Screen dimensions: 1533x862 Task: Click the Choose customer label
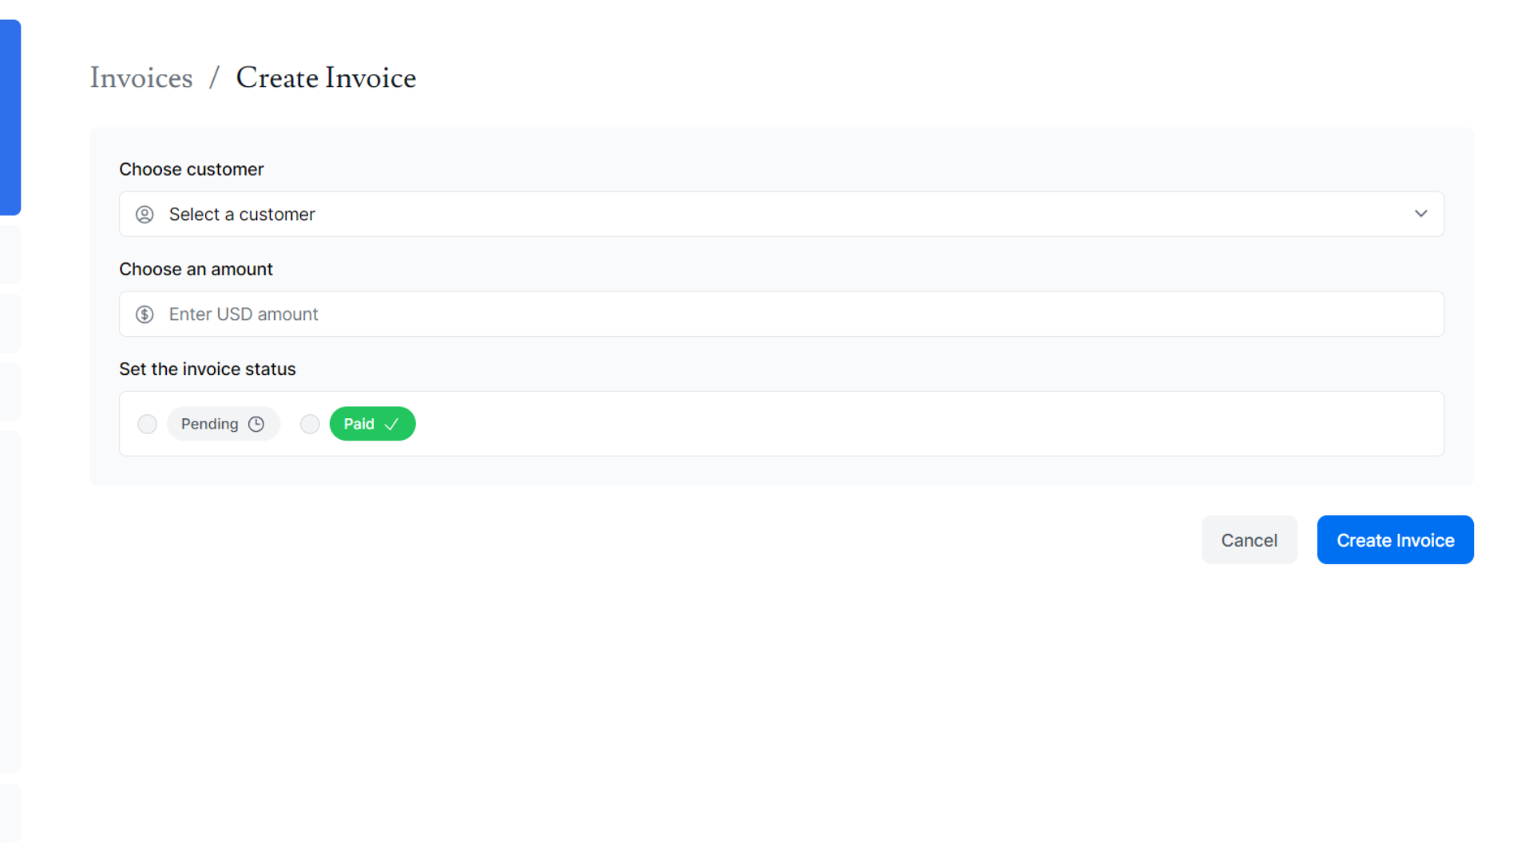(192, 169)
